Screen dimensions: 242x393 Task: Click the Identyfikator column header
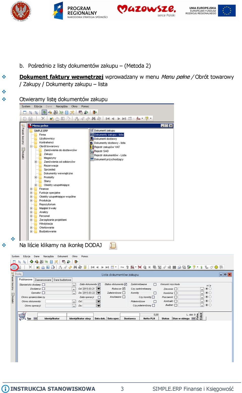pyautogui.click(x=52, y=318)
